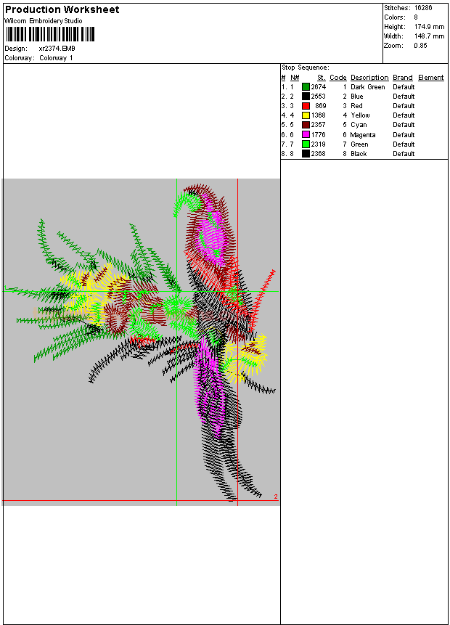The image size is (450, 625).
Task: Click stitch count '869'
Action: 321,106
